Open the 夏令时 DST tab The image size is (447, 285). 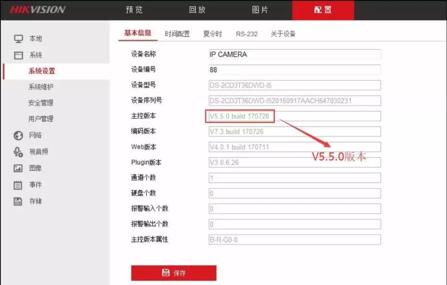[x=212, y=34]
